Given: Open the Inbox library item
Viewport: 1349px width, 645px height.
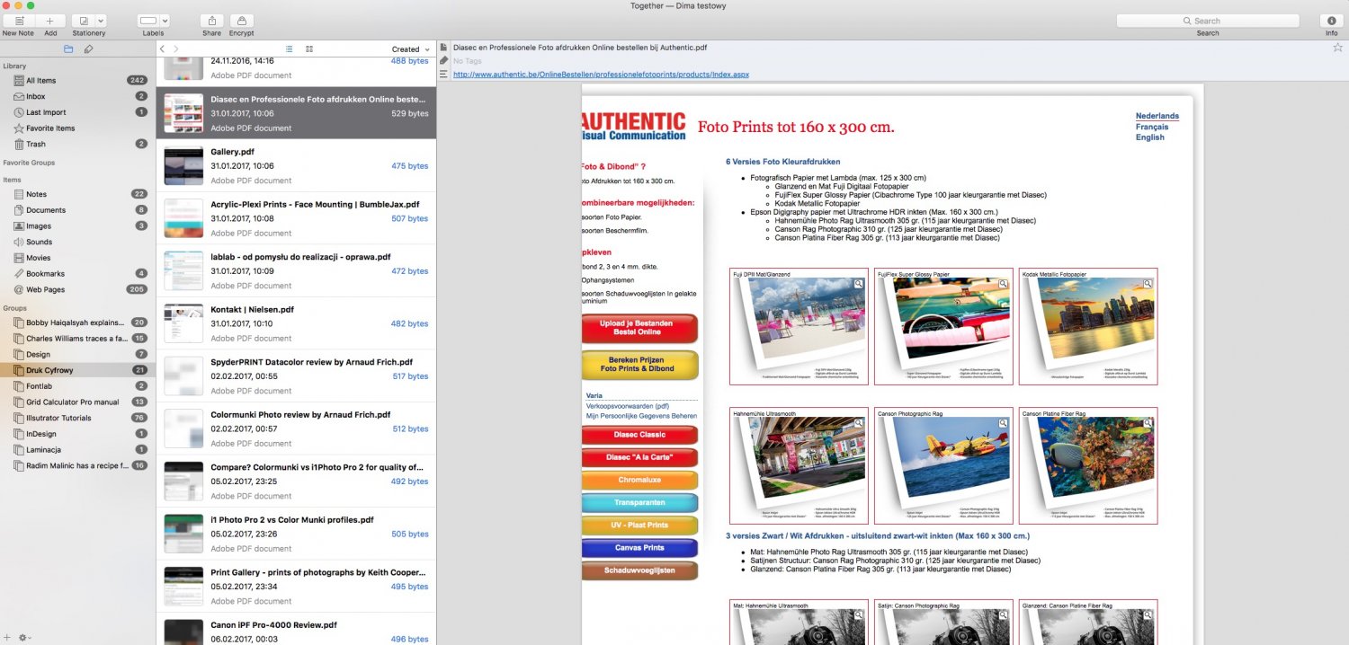Looking at the screenshot, I should click(x=76, y=96).
